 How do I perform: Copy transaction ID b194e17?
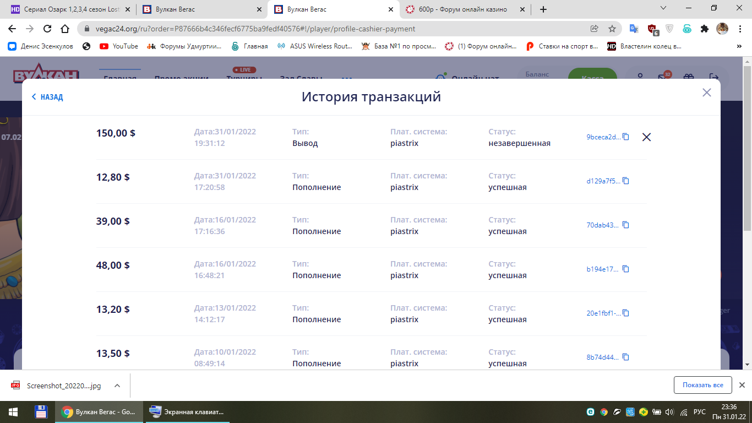[625, 269]
